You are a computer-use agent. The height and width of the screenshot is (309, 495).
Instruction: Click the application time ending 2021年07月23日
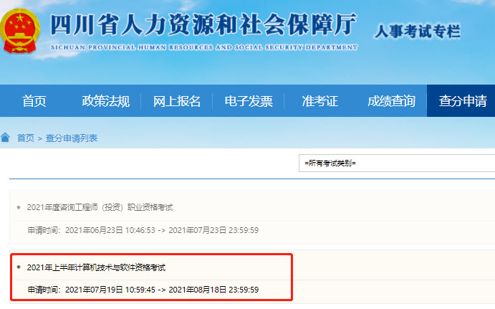(x=143, y=230)
